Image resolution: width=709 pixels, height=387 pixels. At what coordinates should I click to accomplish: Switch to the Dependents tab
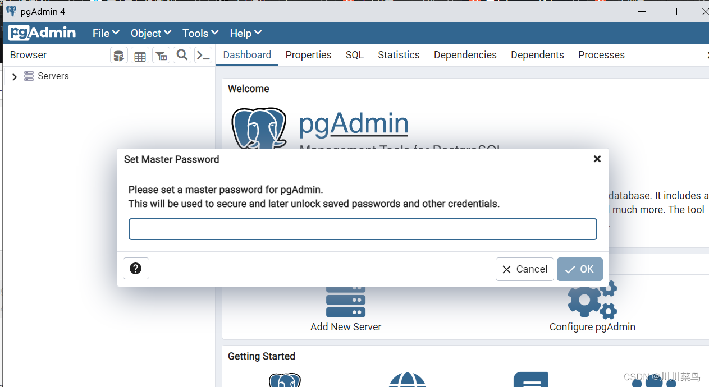537,55
